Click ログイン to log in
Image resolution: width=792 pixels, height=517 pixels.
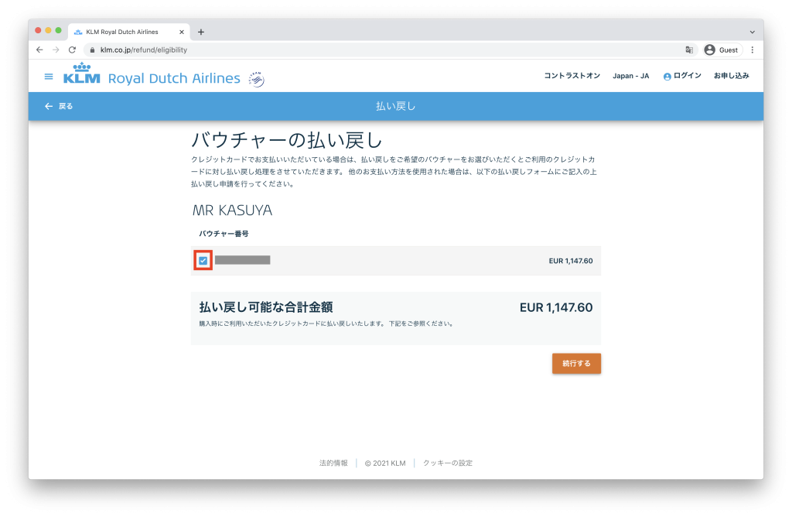pyautogui.click(x=682, y=76)
